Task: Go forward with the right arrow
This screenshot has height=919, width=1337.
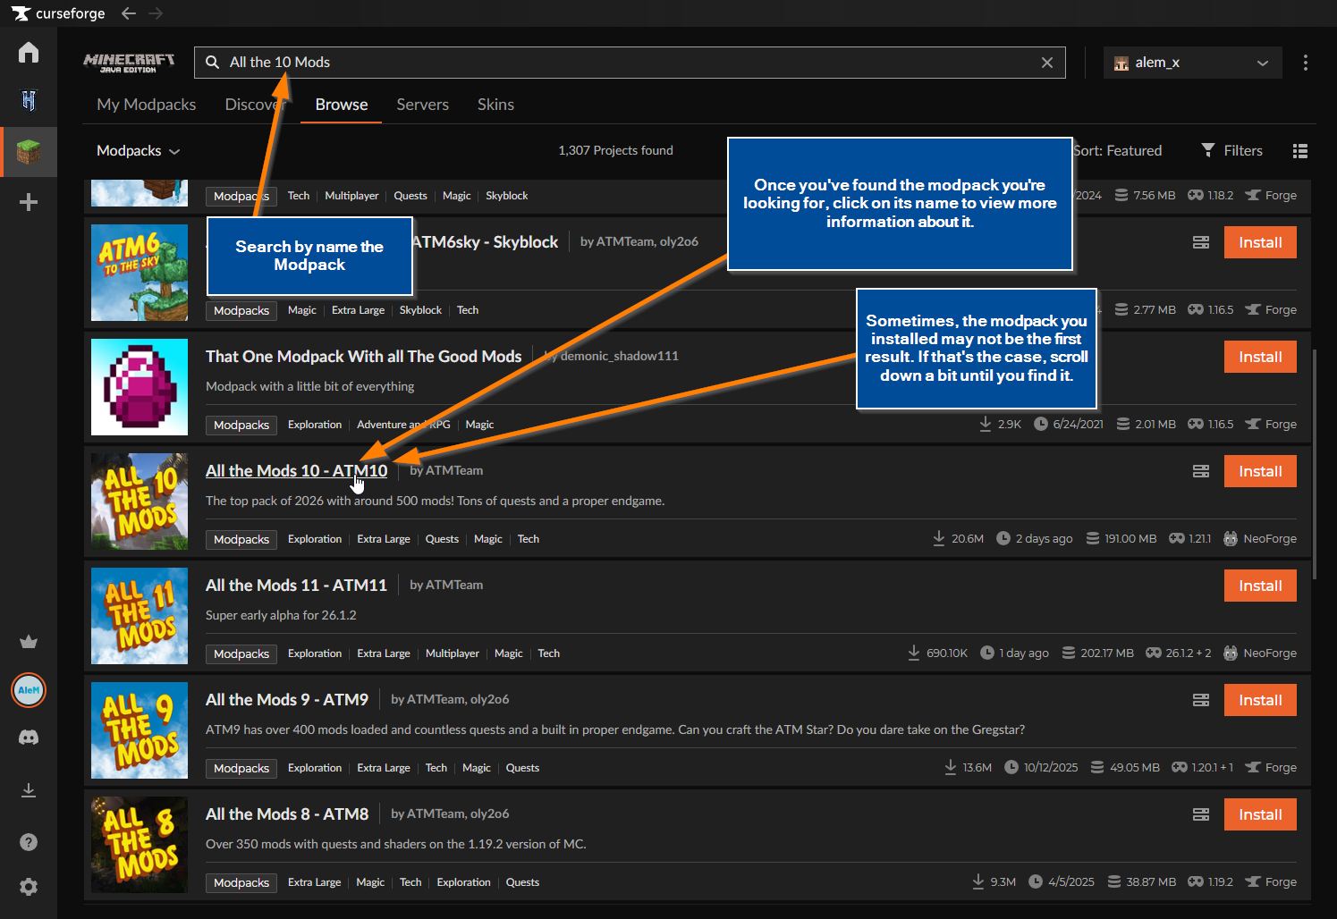Action: pos(156,13)
